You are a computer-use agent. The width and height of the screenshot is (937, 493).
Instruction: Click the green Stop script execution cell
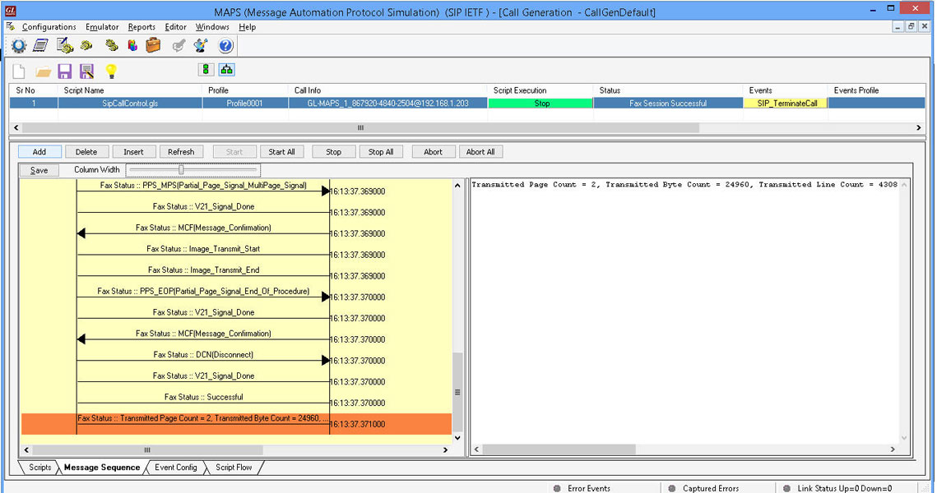[x=541, y=104]
